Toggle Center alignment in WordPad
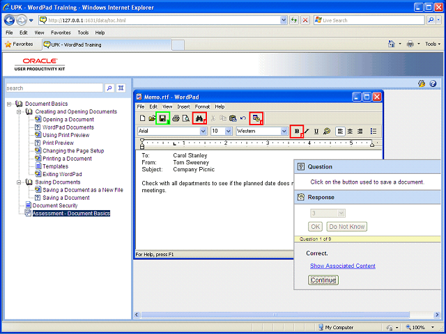The width and height of the screenshot is (446, 334). click(350, 132)
